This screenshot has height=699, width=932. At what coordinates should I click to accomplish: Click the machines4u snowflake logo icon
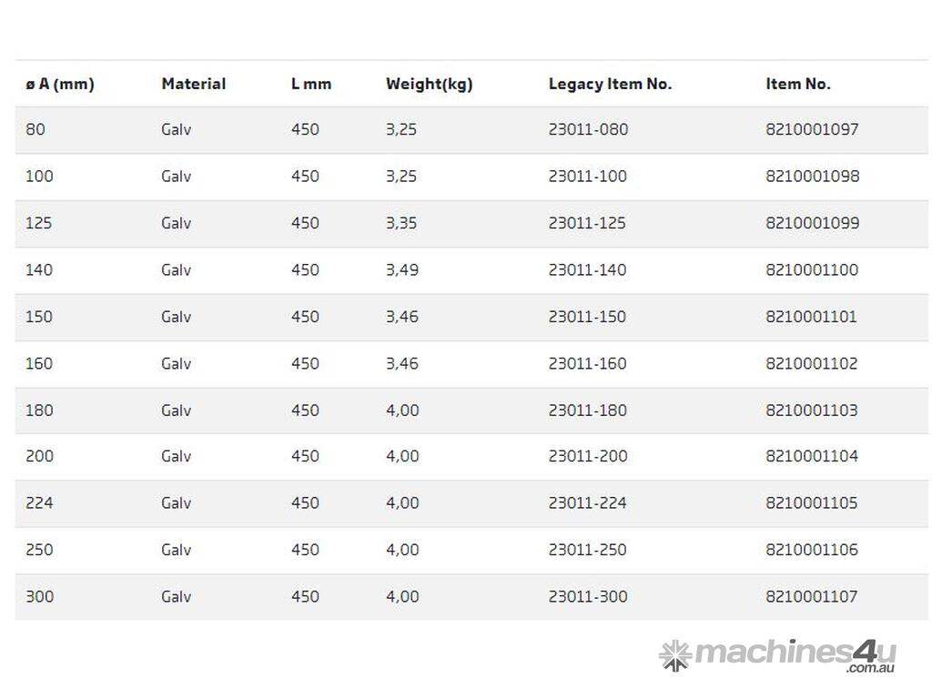point(675,654)
